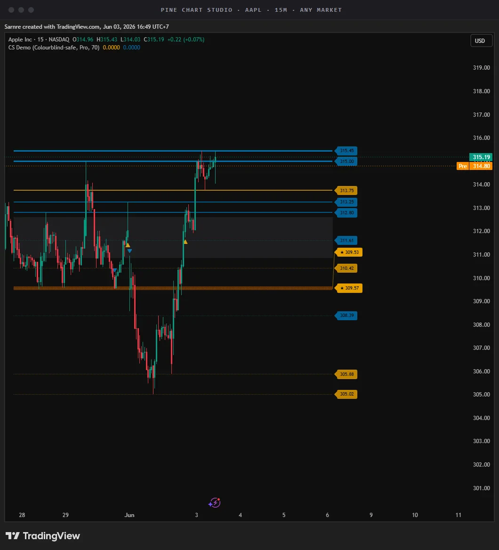Click the lone yellow up-triangle signal on June 2 rally

[x=185, y=242]
